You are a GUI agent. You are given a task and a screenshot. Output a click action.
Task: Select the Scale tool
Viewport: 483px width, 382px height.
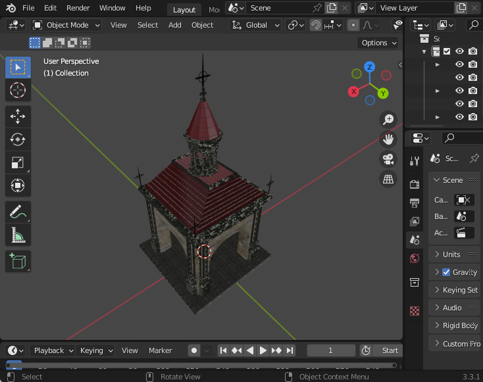pyautogui.click(x=18, y=162)
